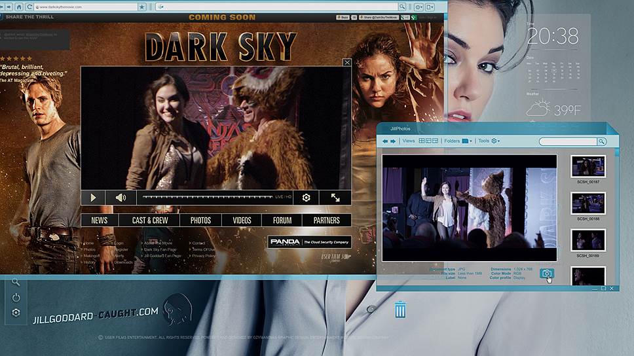This screenshot has width=634, height=356.
Task: Click the browser search field
Action: (x=277, y=7)
